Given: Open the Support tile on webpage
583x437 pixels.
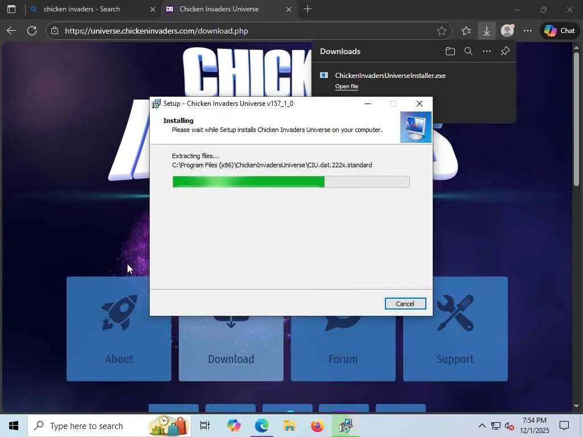Looking at the screenshot, I should 455,329.
